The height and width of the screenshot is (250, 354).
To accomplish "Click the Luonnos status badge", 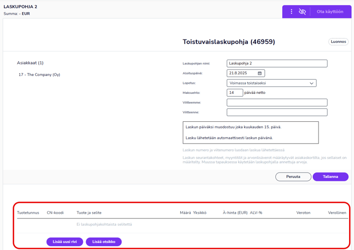I will point(338,42).
